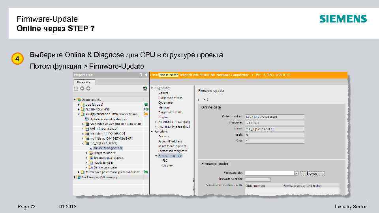Expand the PLCSIM V5.x [MPI] node
The width and height of the screenshot is (379, 213).
tap(79, 109)
